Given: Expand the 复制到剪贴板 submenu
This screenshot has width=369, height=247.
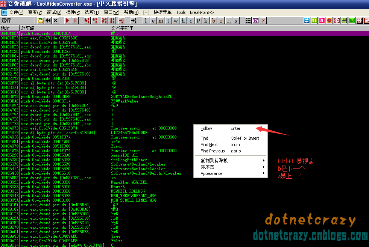Looking at the screenshot, I should pos(230,161).
